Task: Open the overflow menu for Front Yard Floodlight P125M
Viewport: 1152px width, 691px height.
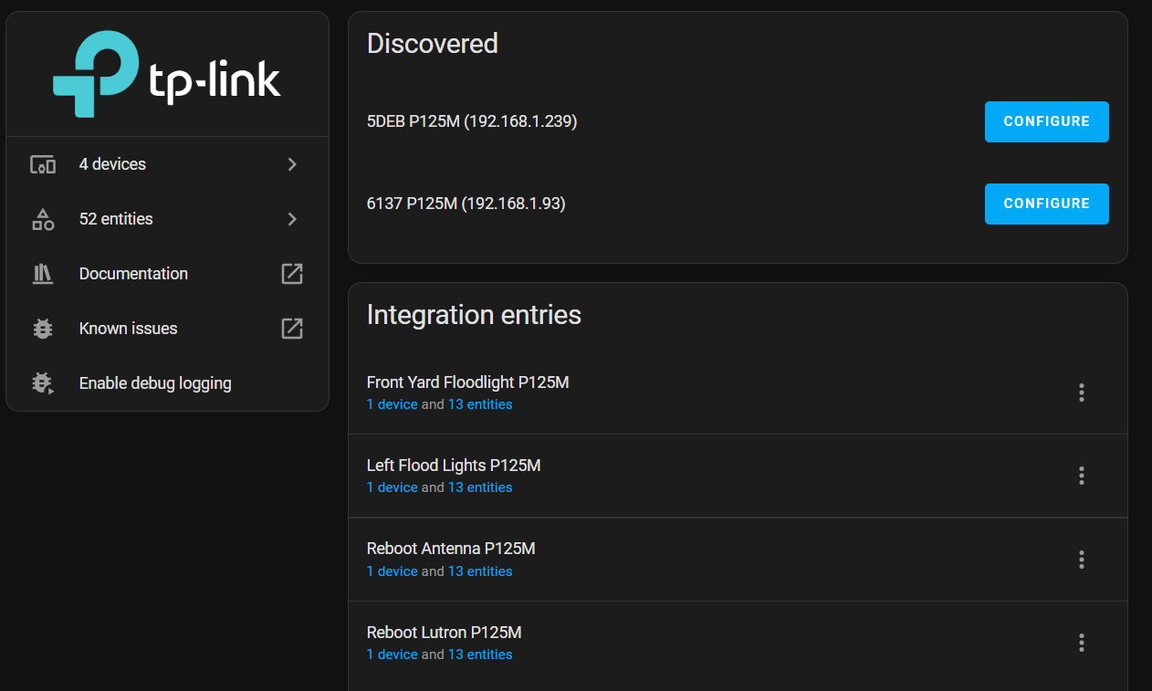Action: pos(1081,393)
